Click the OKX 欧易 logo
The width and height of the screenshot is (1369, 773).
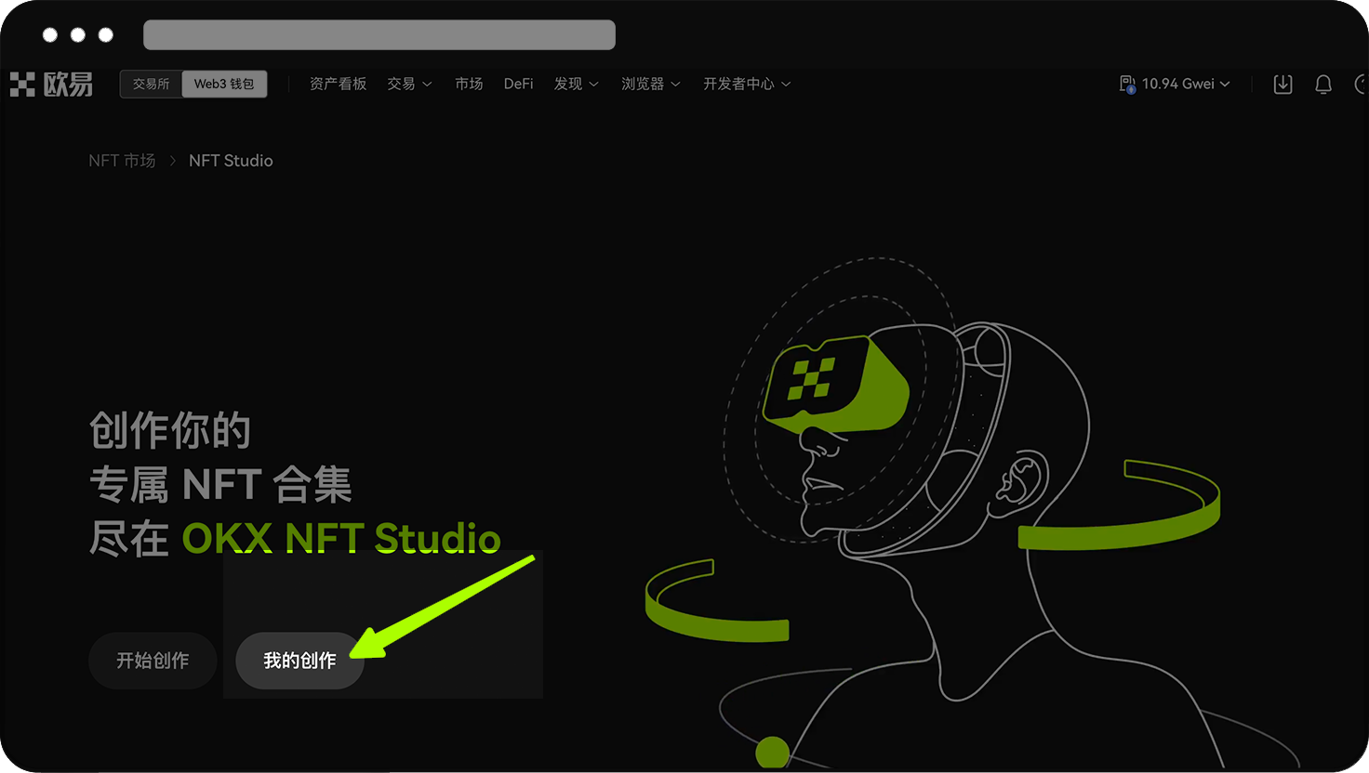51,84
